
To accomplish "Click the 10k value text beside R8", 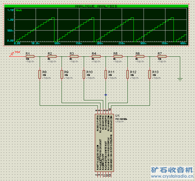I will [x=44, y=75].
